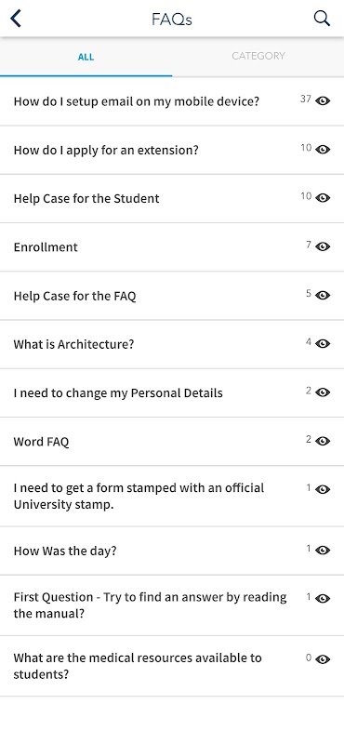Tap eye icon on Enrollment row
This screenshot has width=344, height=744.
pyautogui.click(x=323, y=246)
